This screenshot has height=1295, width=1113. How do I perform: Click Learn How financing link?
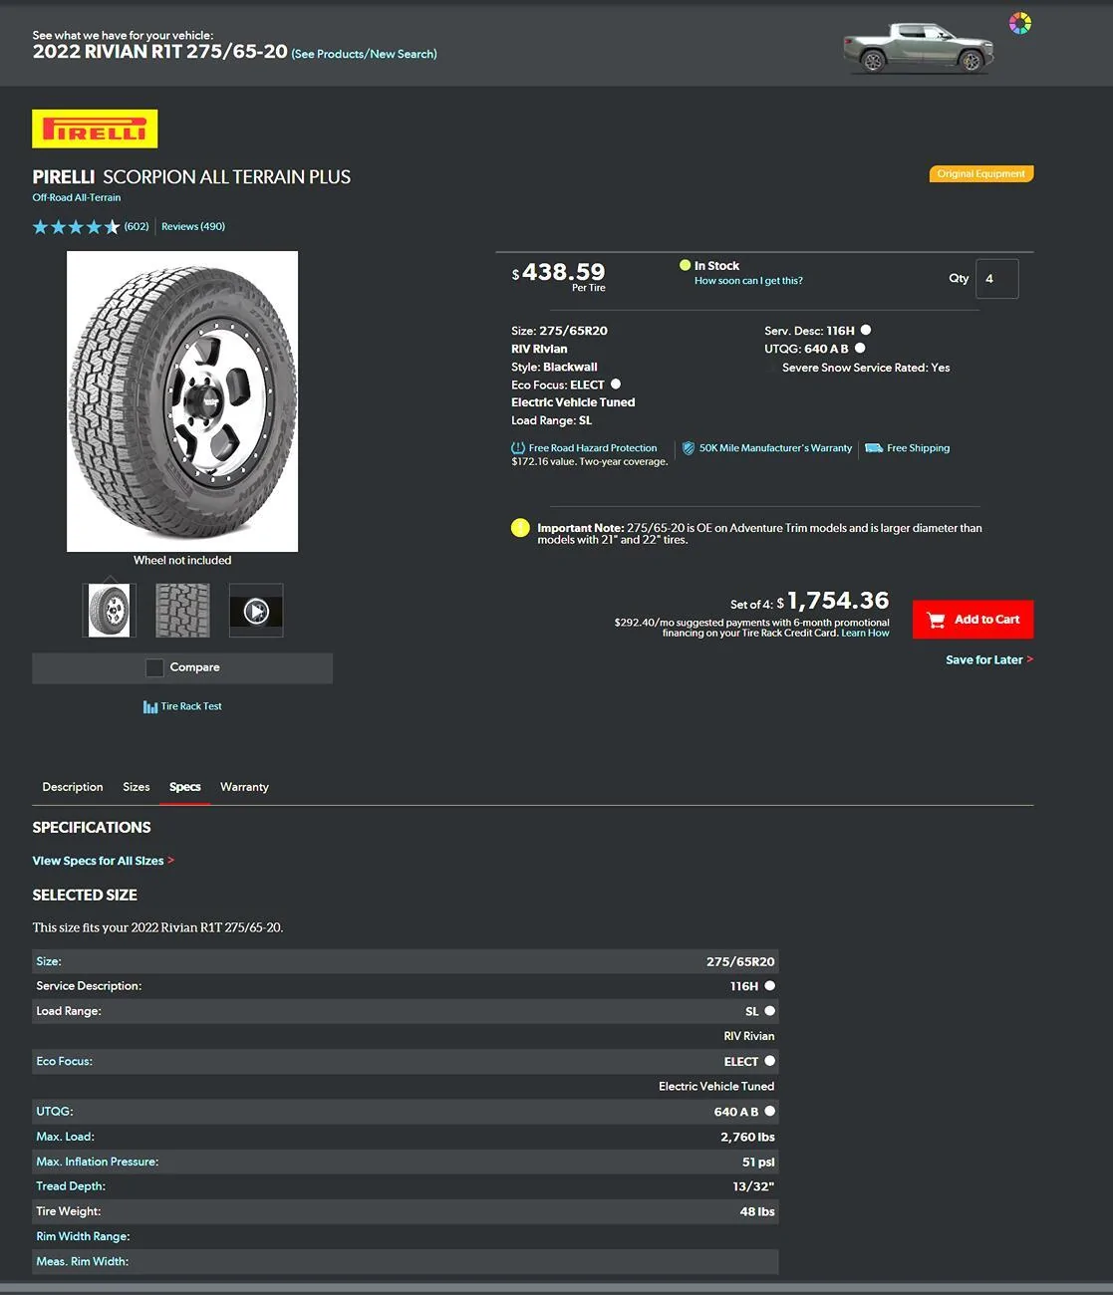pos(865,633)
